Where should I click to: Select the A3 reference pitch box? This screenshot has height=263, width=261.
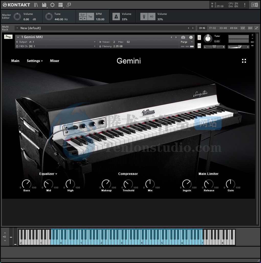(x=152, y=17)
